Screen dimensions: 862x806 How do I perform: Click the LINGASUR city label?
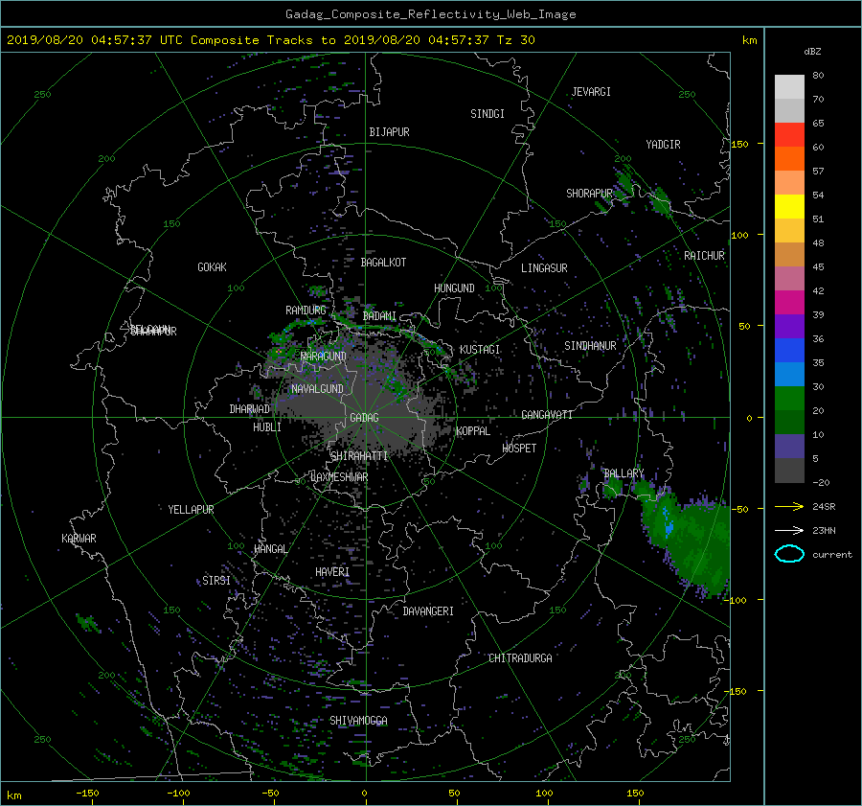(x=544, y=268)
